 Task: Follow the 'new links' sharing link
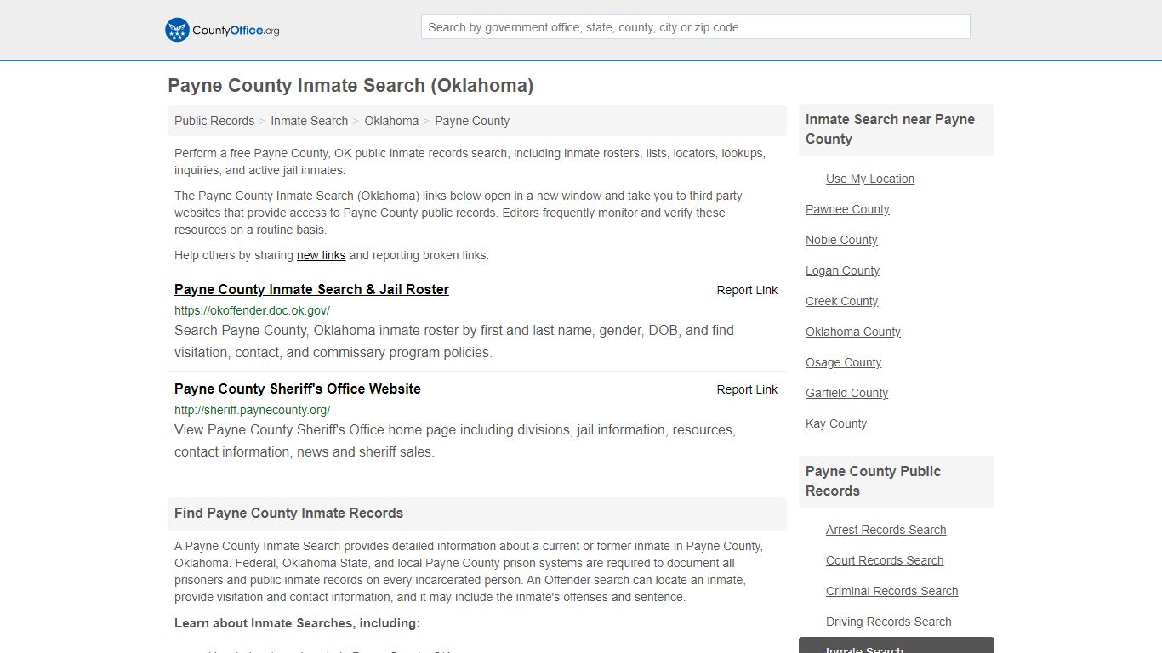321,255
